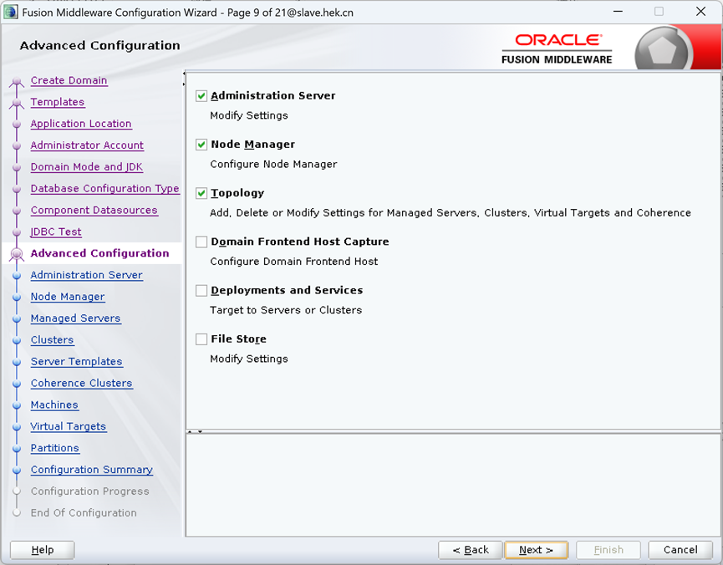Click the Advanced Configuration step marker icon
Image resolution: width=723 pixels, height=565 pixels.
click(x=17, y=254)
